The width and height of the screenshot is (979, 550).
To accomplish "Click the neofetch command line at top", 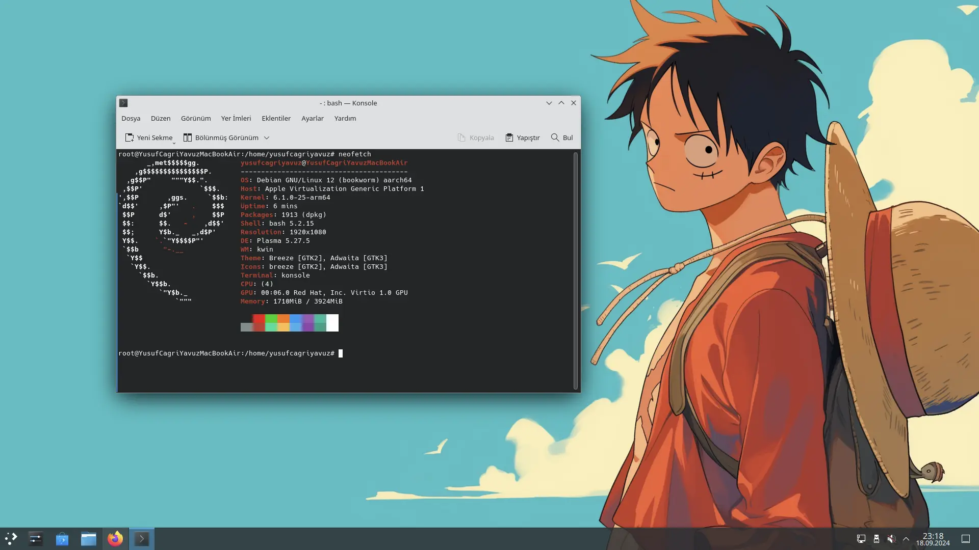I will coord(245,154).
